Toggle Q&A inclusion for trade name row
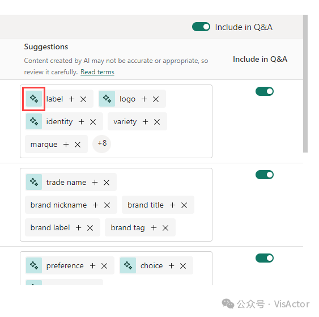The height and width of the screenshot is (317, 319). click(265, 175)
